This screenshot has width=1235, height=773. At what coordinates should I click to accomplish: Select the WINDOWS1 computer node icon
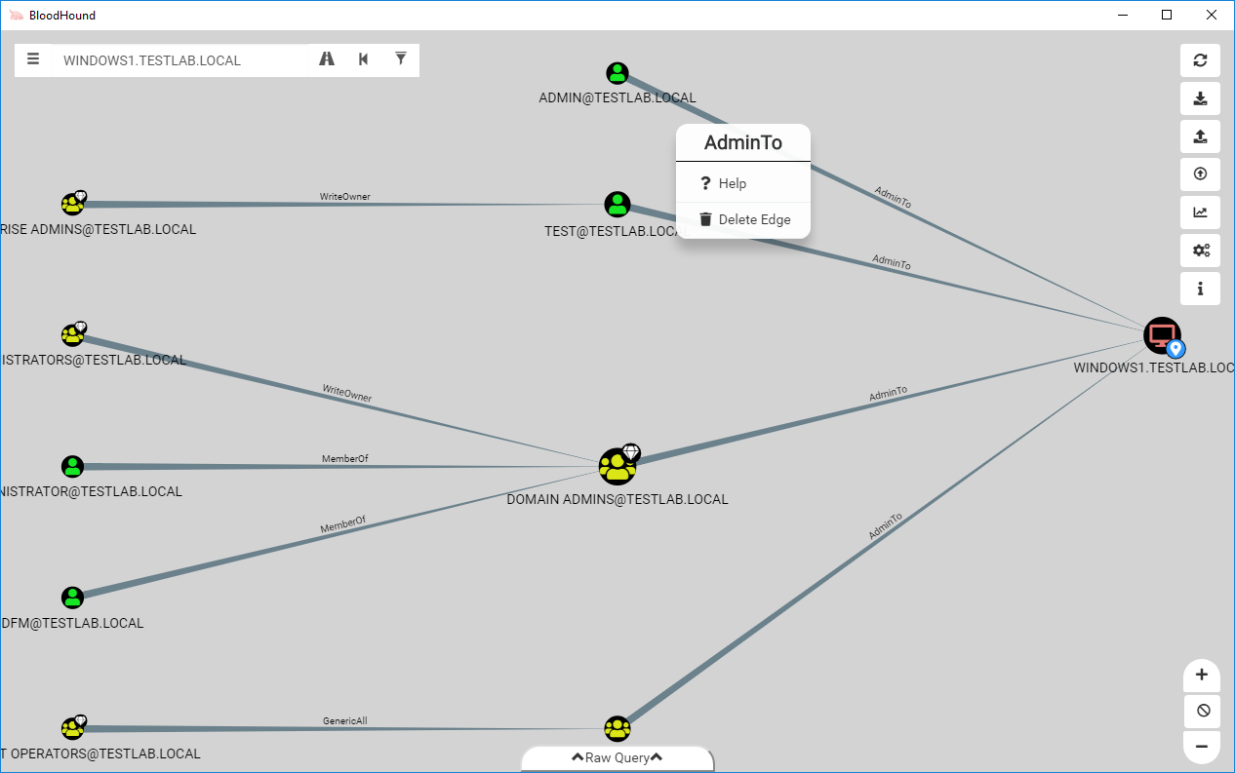1162,335
